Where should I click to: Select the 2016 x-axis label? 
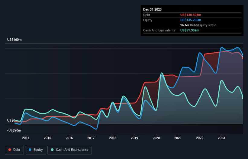coord(69,138)
